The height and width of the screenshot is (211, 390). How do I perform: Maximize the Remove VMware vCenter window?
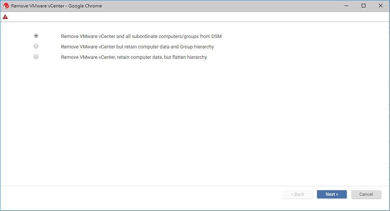pos(364,6)
